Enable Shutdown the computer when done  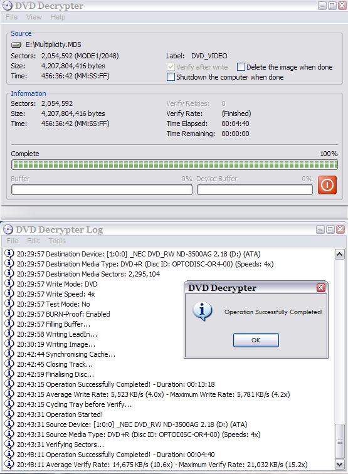pyautogui.click(x=171, y=76)
